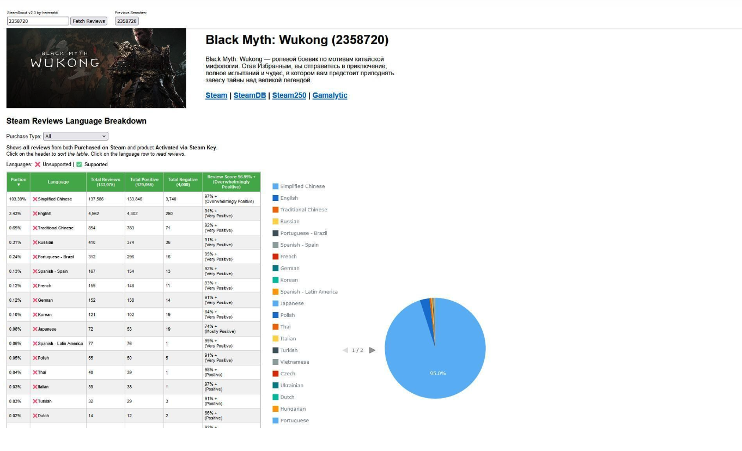Click the red X icon beside Simplified Chinese row
The width and height of the screenshot is (742, 451).
pos(35,199)
